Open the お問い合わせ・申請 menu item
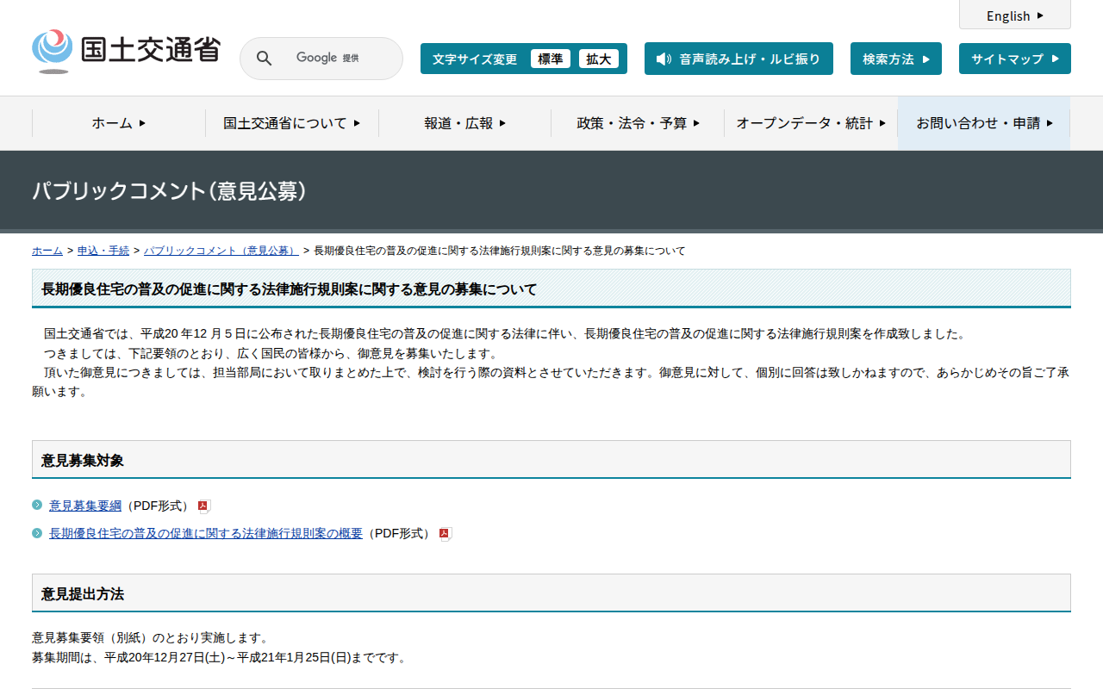This screenshot has height=689, width=1103. [x=984, y=123]
